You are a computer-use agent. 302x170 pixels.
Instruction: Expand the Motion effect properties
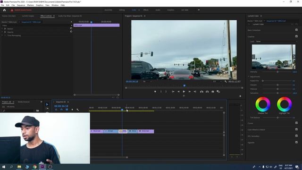[x=2, y=29]
